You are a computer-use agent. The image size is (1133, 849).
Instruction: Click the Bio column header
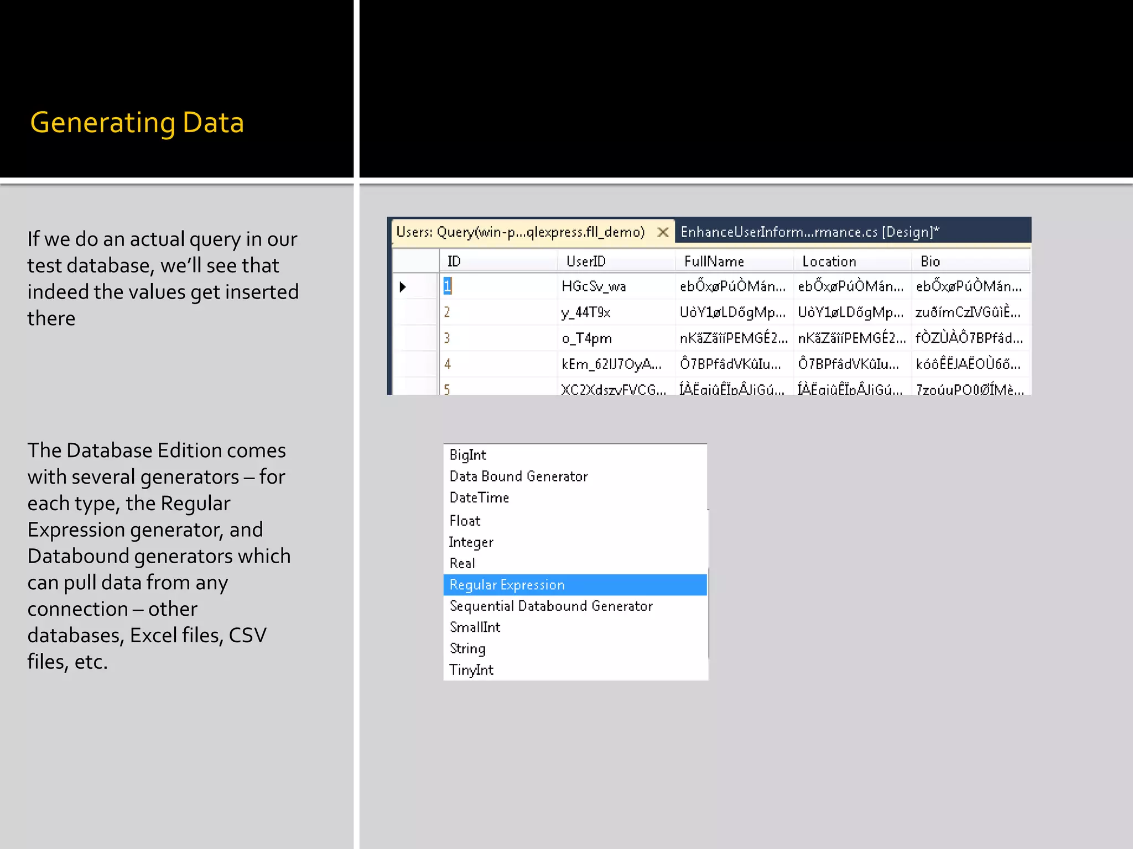click(971, 261)
